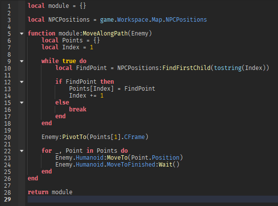
Task: Click 'Enemy' parameter on line 5
Action: click(139, 34)
